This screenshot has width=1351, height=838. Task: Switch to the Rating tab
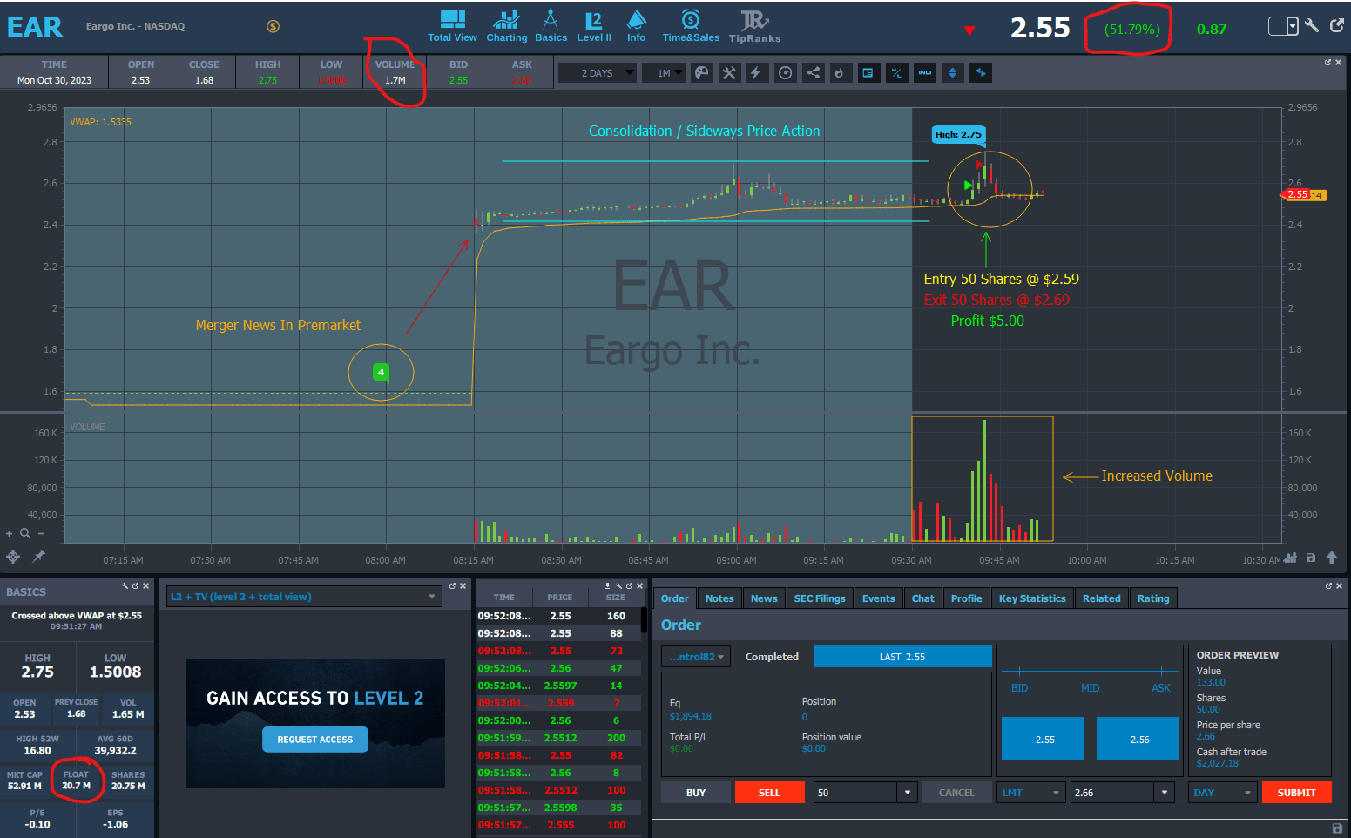coord(1153,598)
